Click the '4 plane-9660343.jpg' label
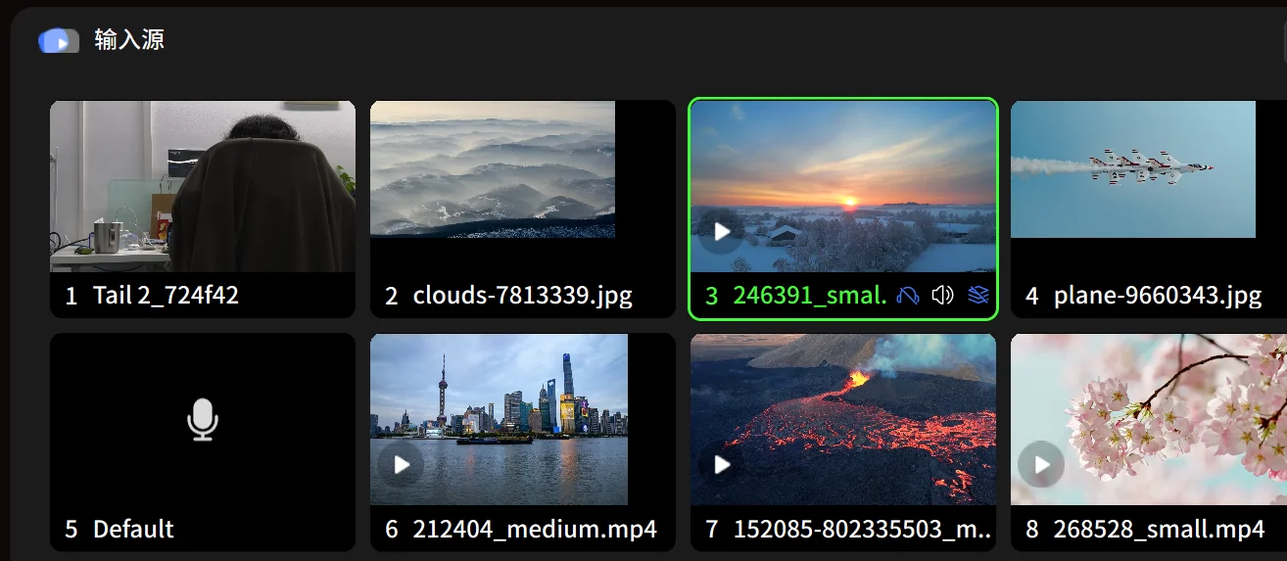The width and height of the screenshot is (1287, 561). point(1143,296)
